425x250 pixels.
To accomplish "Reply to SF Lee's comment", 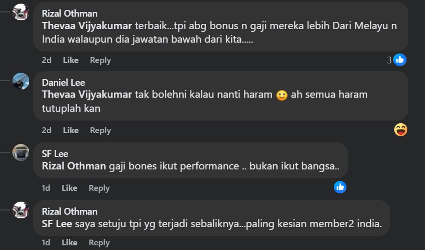I will click(99, 188).
